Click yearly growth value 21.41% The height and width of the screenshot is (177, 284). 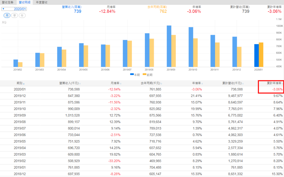[196, 96]
